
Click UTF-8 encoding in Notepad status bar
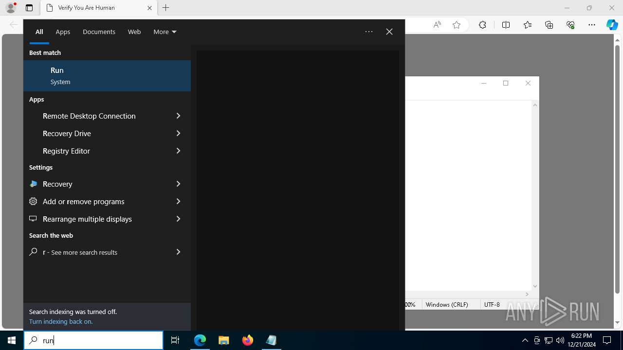point(492,305)
